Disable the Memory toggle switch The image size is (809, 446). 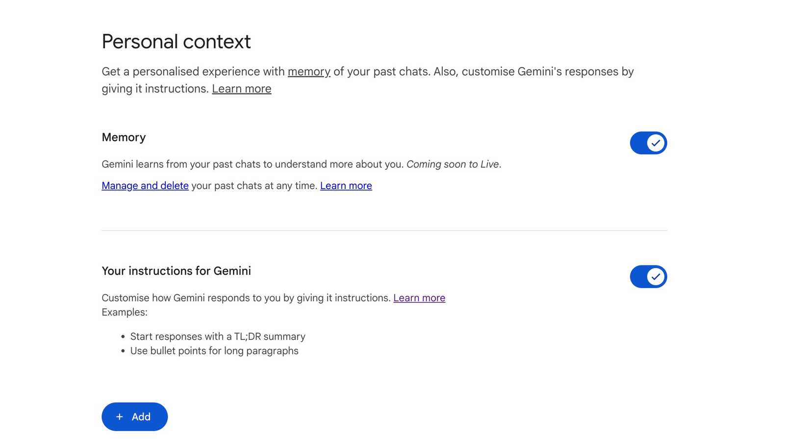coord(648,143)
